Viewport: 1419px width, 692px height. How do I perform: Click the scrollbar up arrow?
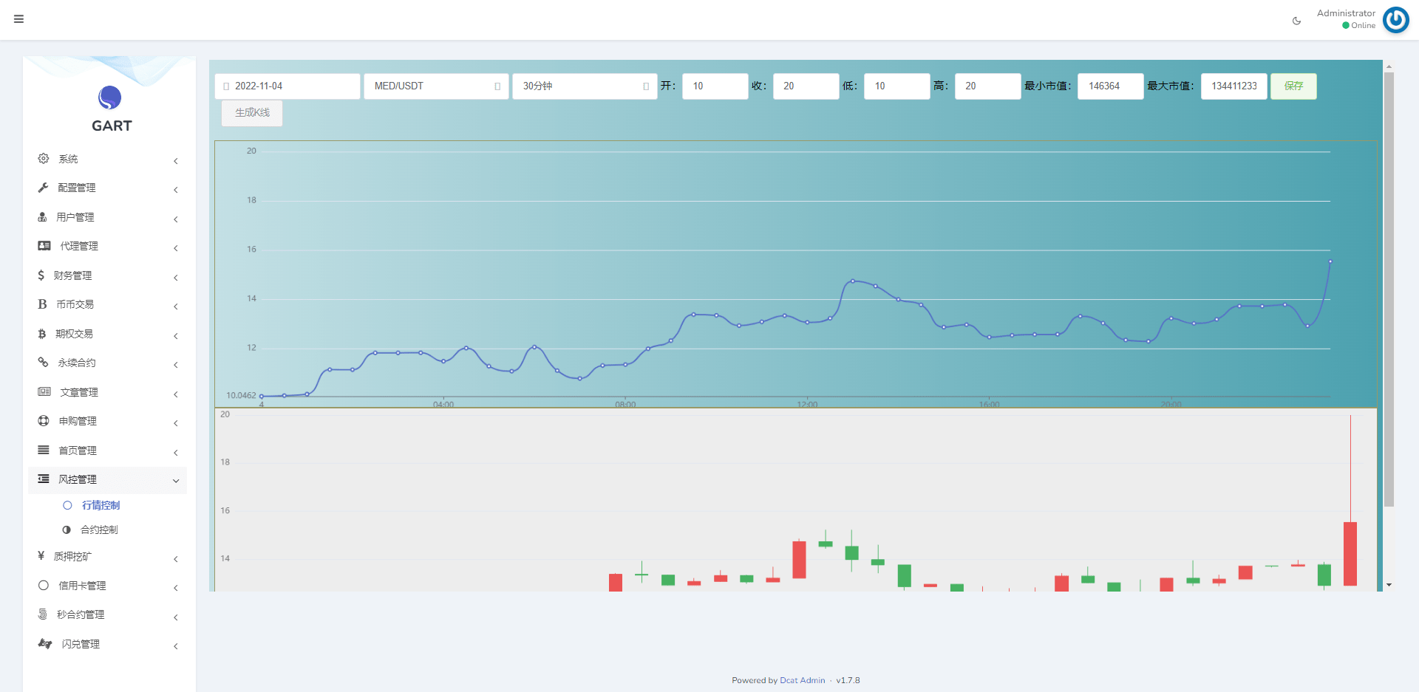point(1389,66)
